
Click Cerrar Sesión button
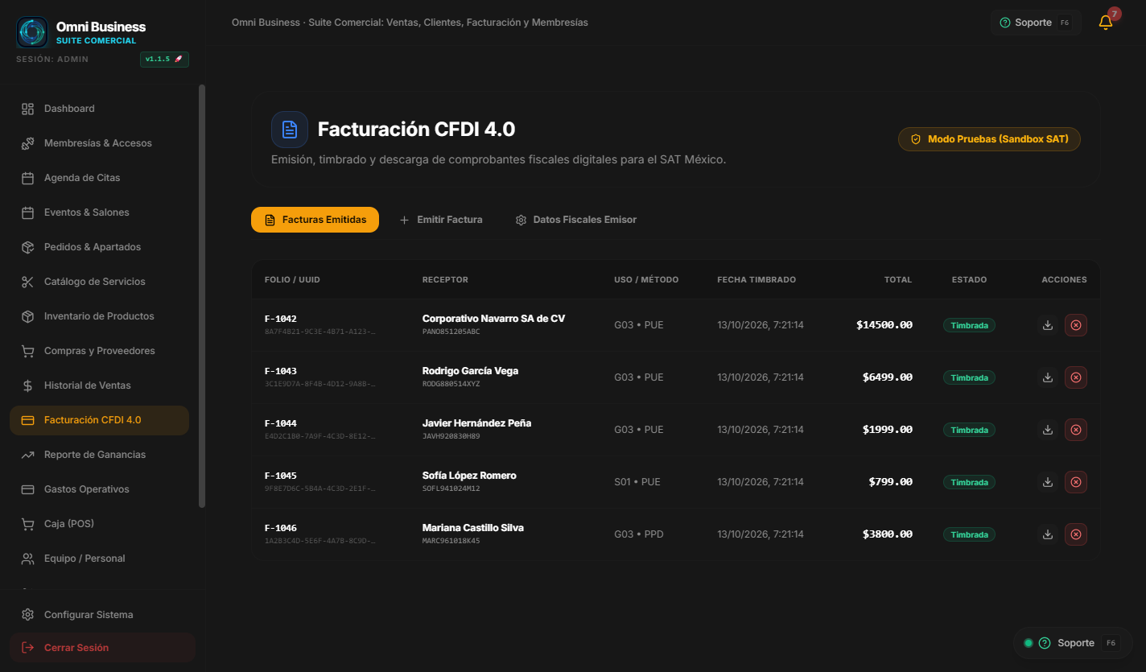tap(102, 648)
